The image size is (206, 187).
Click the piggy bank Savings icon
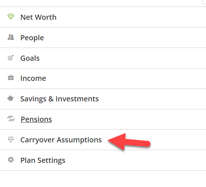click(11, 98)
